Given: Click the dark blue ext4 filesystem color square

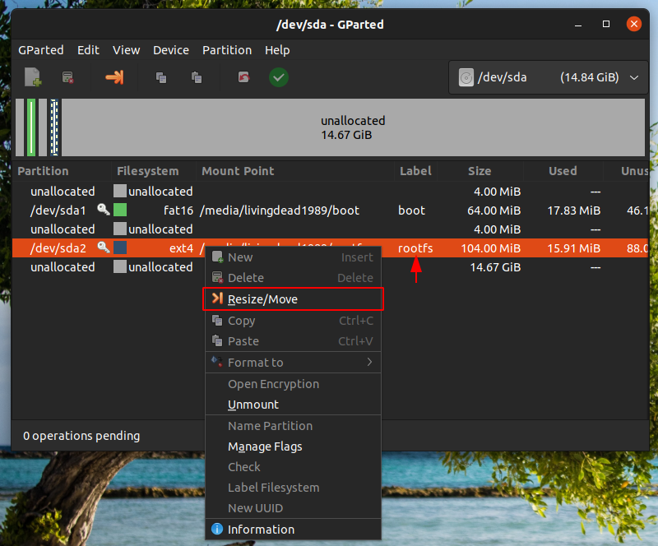Looking at the screenshot, I should (120, 248).
